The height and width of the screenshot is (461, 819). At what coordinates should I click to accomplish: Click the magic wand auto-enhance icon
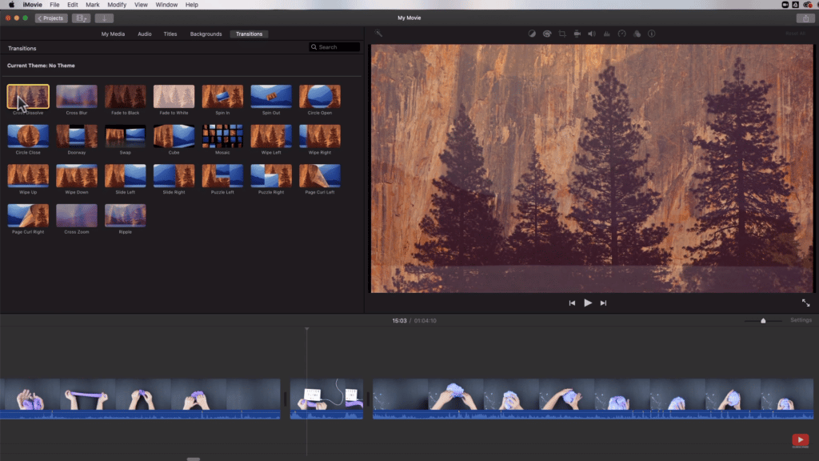378,34
